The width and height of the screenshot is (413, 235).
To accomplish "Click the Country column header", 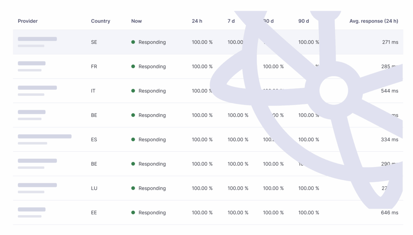I will tap(100, 21).
